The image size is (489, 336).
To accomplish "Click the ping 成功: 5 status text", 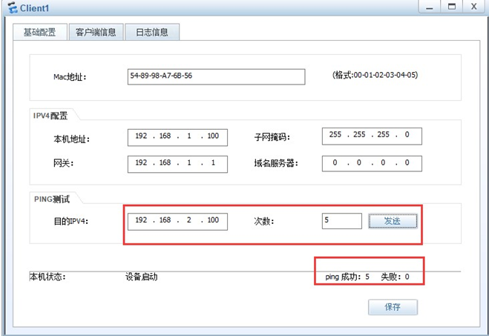I will click(347, 277).
